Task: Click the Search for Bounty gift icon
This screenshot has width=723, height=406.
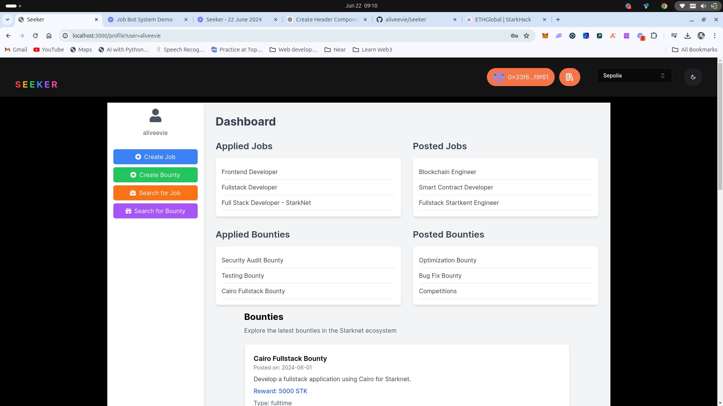Action: (x=128, y=211)
